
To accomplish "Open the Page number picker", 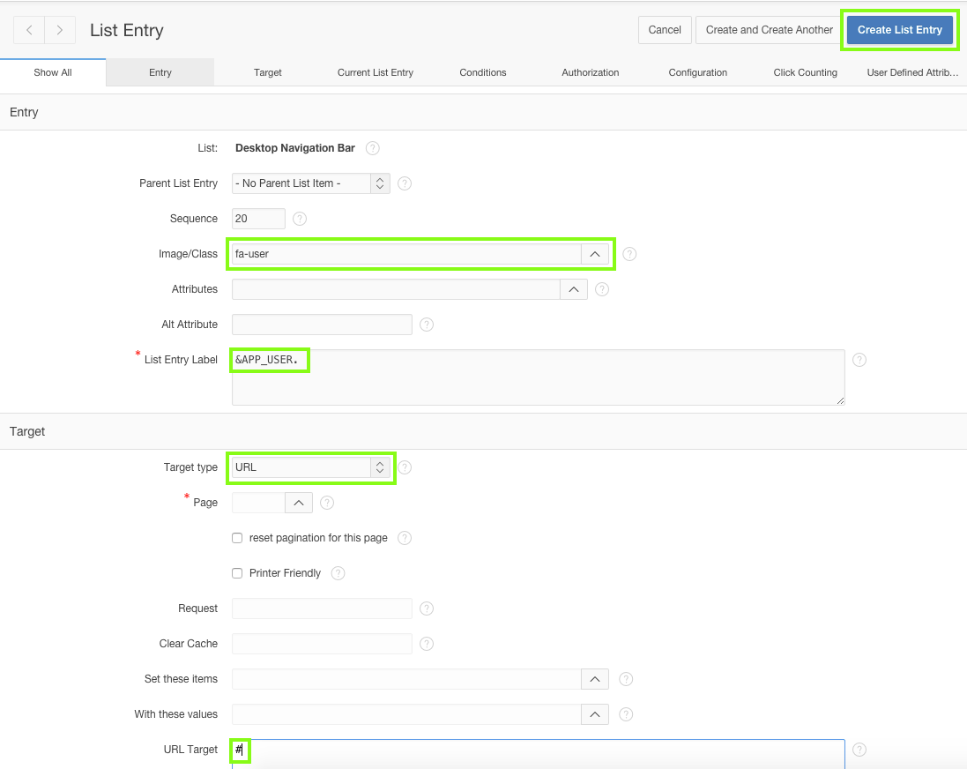I will tap(298, 502).
